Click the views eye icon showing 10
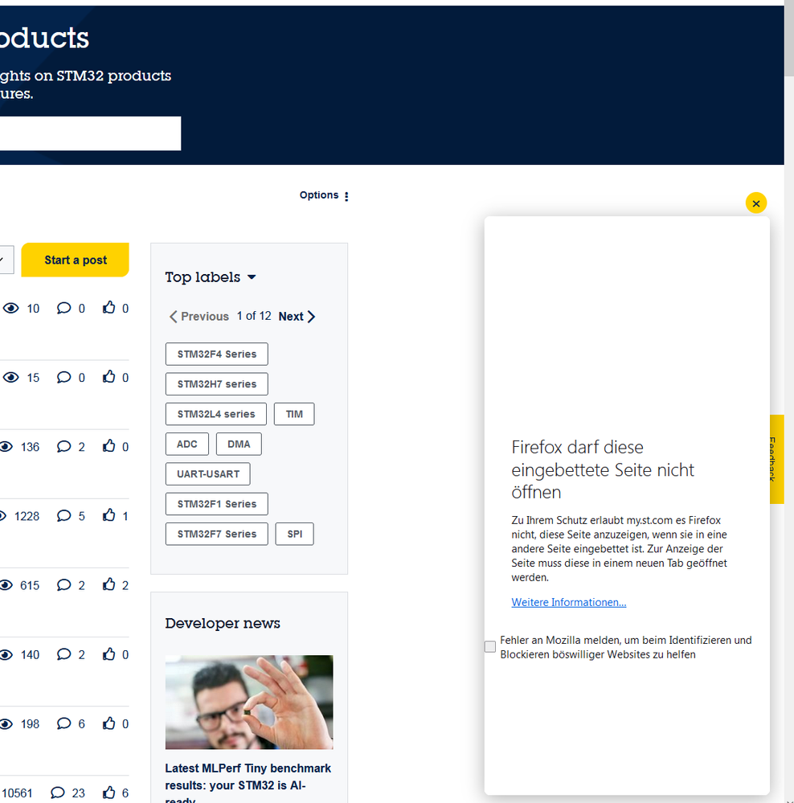Image resolution: width=794 pixels, height=803 pixels. (x=10, y=309)
